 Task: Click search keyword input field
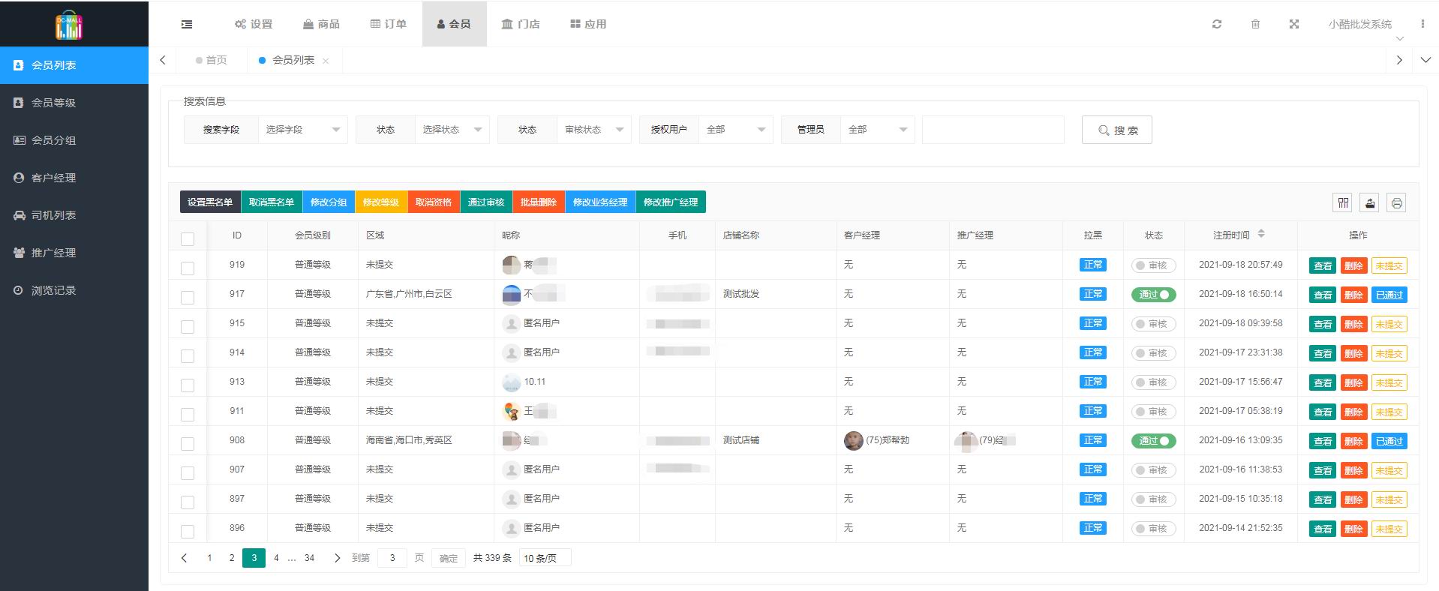click(x=993, y=130)
